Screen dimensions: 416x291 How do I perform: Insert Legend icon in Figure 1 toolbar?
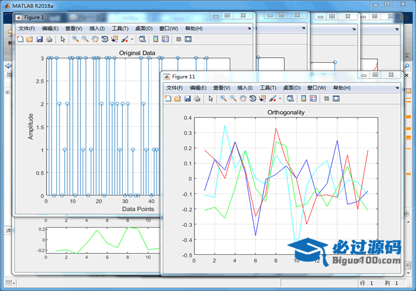(x=165, y=39)
